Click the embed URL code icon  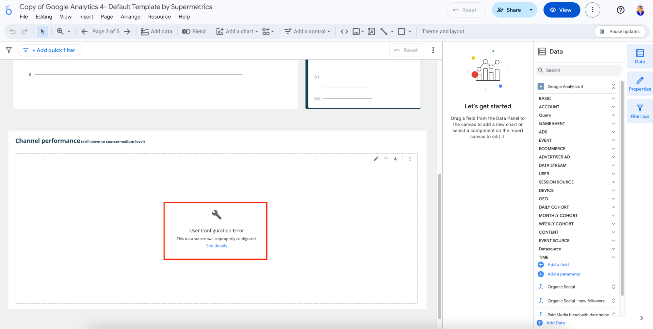point(344,31)
